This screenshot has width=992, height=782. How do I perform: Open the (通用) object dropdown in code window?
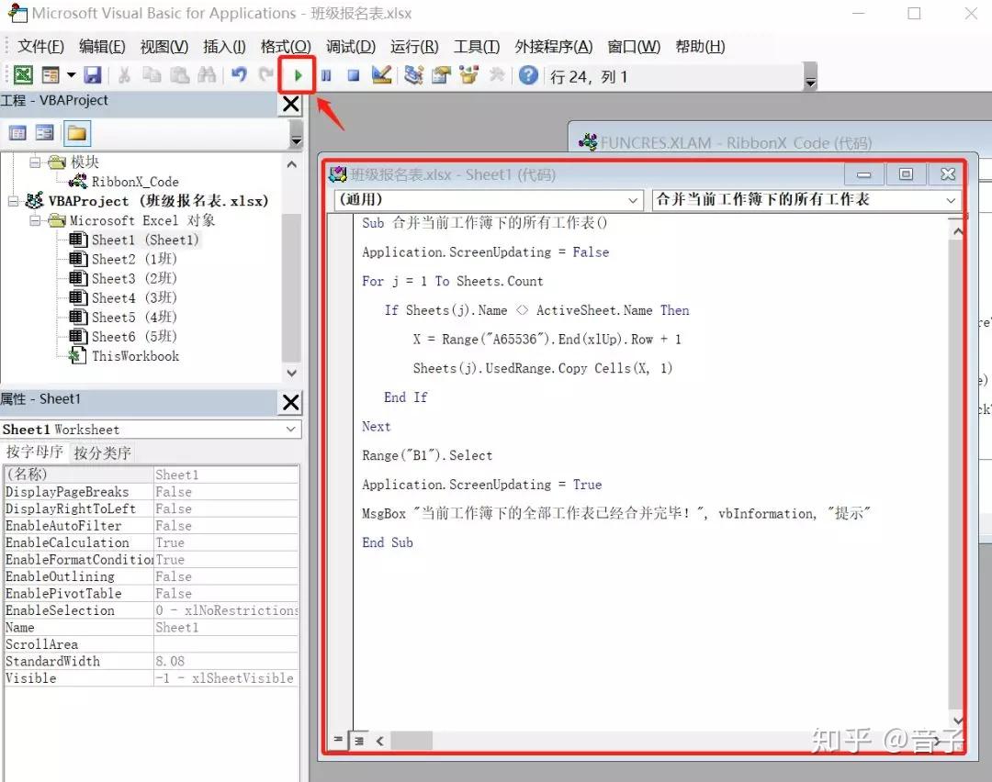(x=632, y=200)
